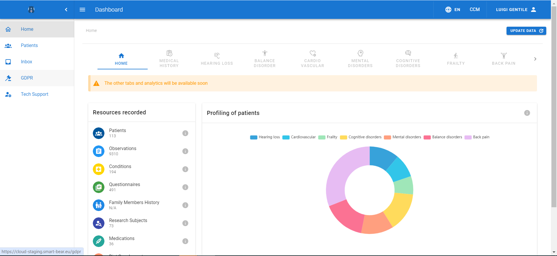Click the Research Subjects icon
Screen dimensions: 557x256
99,223
